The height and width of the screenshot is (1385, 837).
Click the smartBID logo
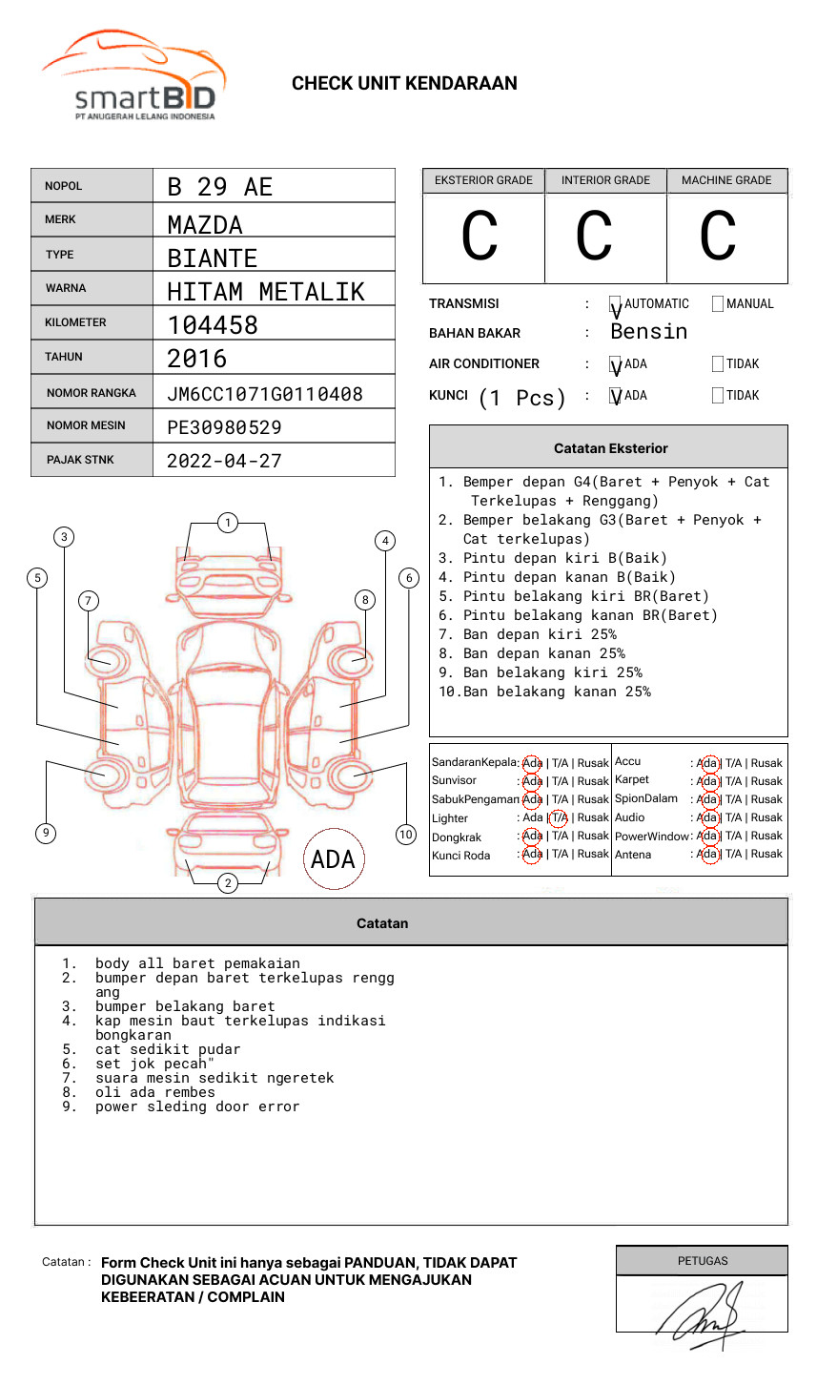click(133, 75)
